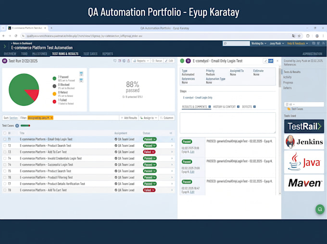Click the Maven logo tile

[304, 183]
